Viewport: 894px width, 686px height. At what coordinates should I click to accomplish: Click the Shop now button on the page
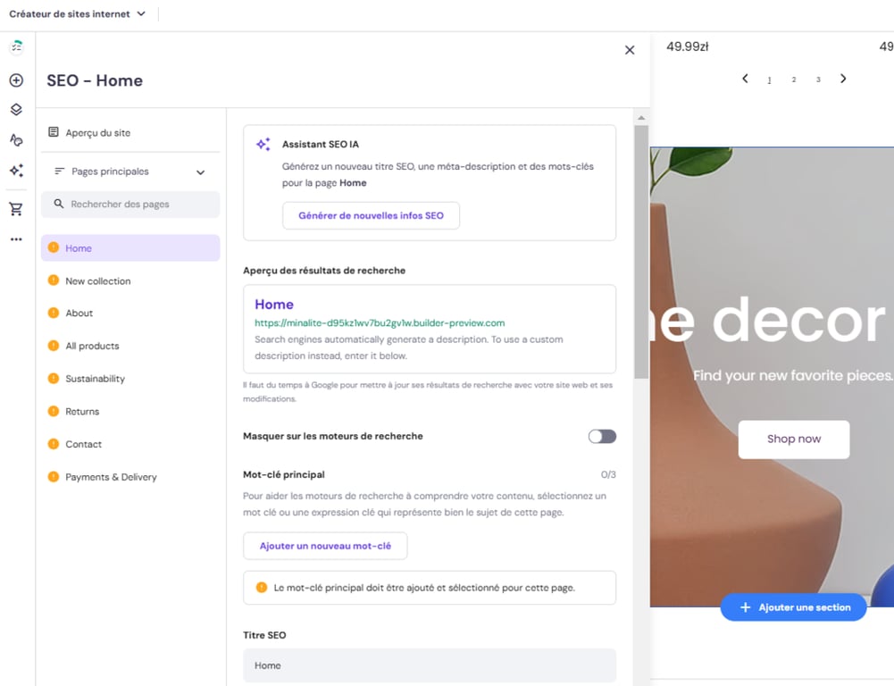click(x=793, y=439)
